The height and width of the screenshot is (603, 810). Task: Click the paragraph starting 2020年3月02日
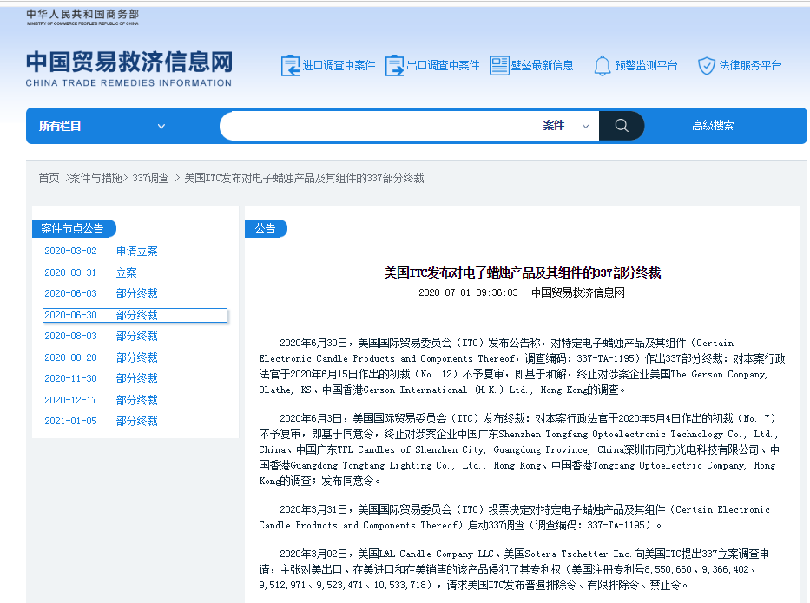coord(515,569)
